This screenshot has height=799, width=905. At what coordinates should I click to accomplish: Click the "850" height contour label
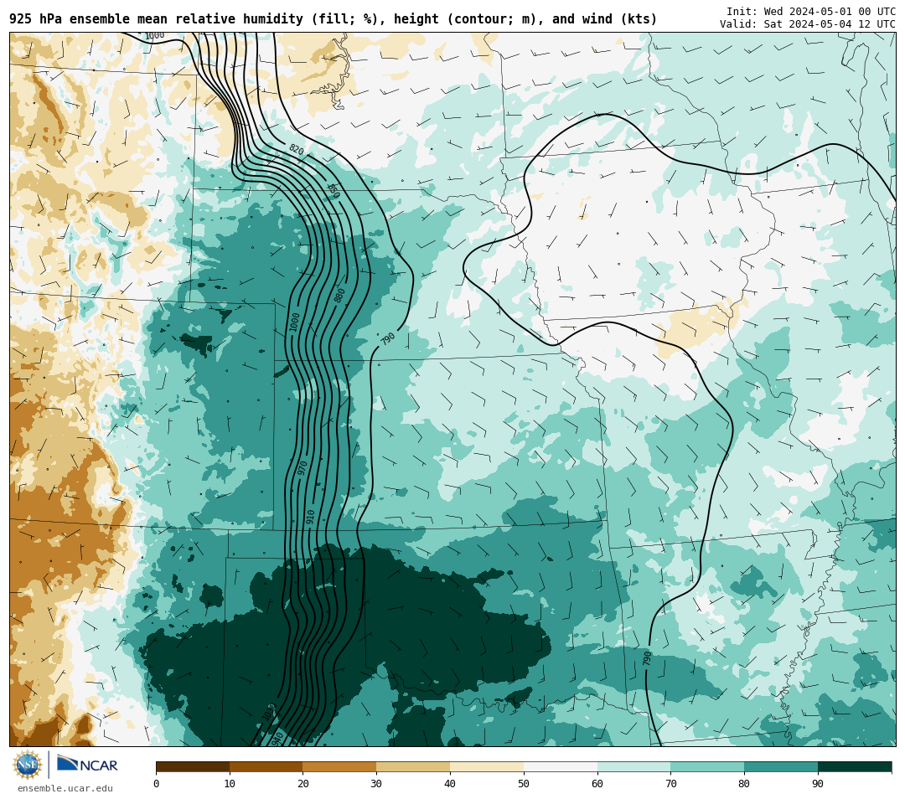(x=334, y=191)
